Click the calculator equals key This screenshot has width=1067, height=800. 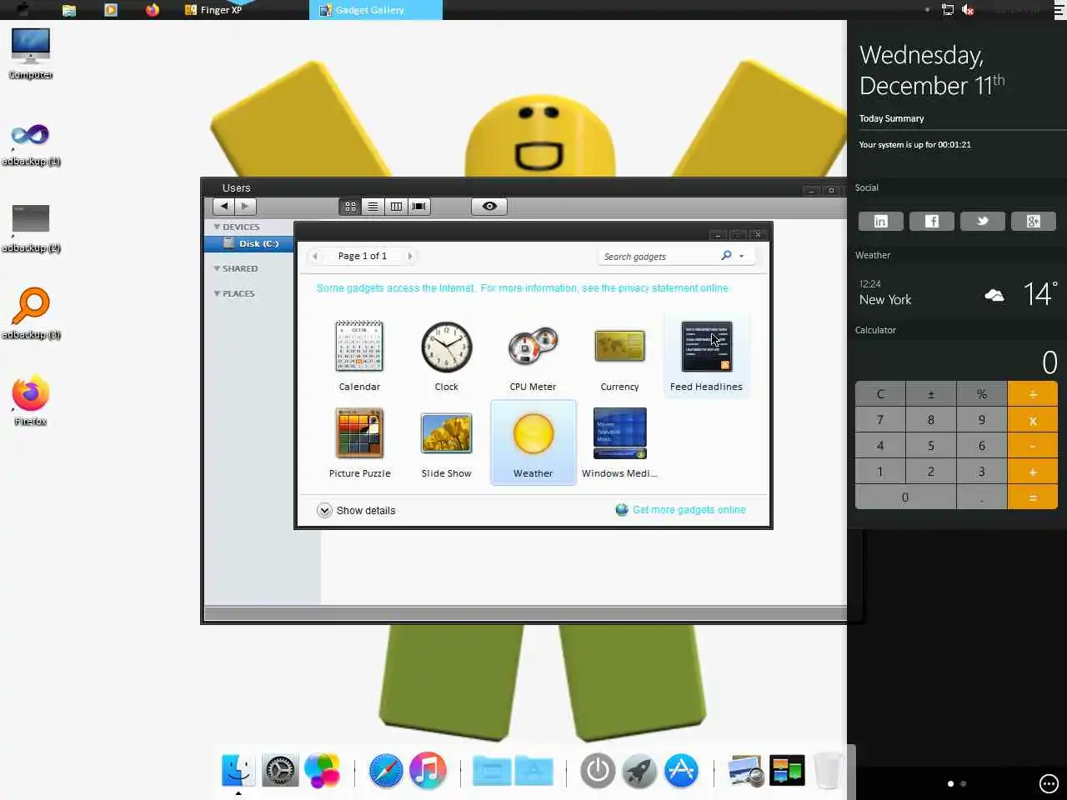pyautogui.click(x=1033, y=497)
